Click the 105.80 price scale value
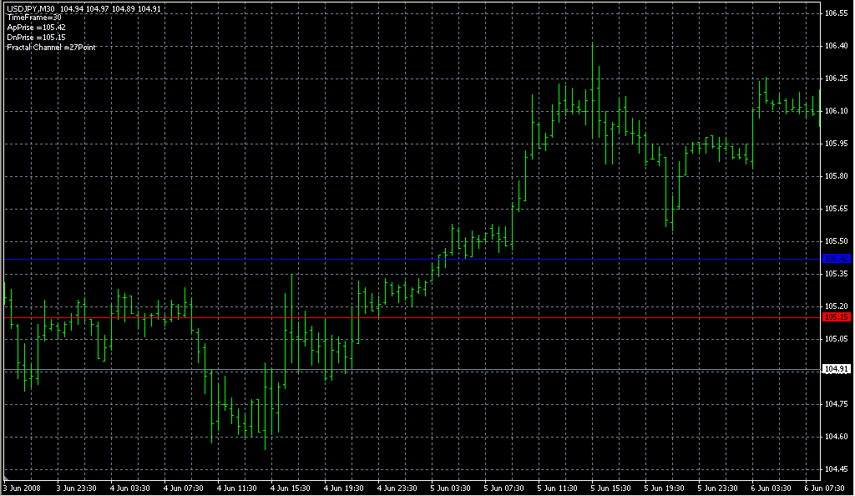The width and height of the screenshot is (855, 496). point(836,176)
